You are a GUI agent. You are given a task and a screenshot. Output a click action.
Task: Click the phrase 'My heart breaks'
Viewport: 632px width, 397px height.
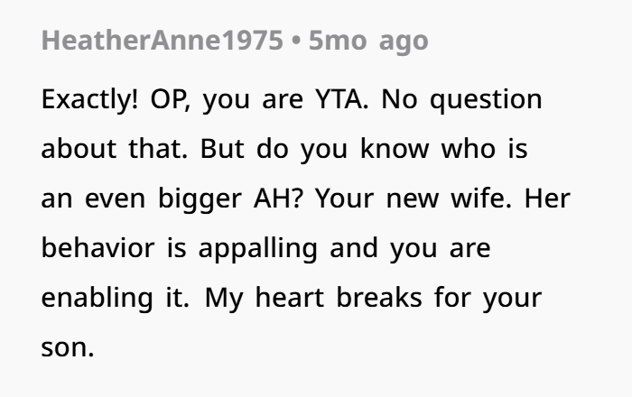coord(313,299)
